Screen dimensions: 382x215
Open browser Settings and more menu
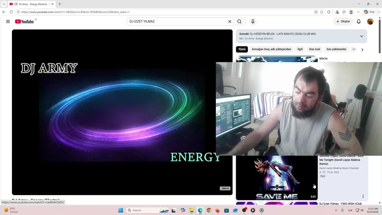(x=358, y=12)
